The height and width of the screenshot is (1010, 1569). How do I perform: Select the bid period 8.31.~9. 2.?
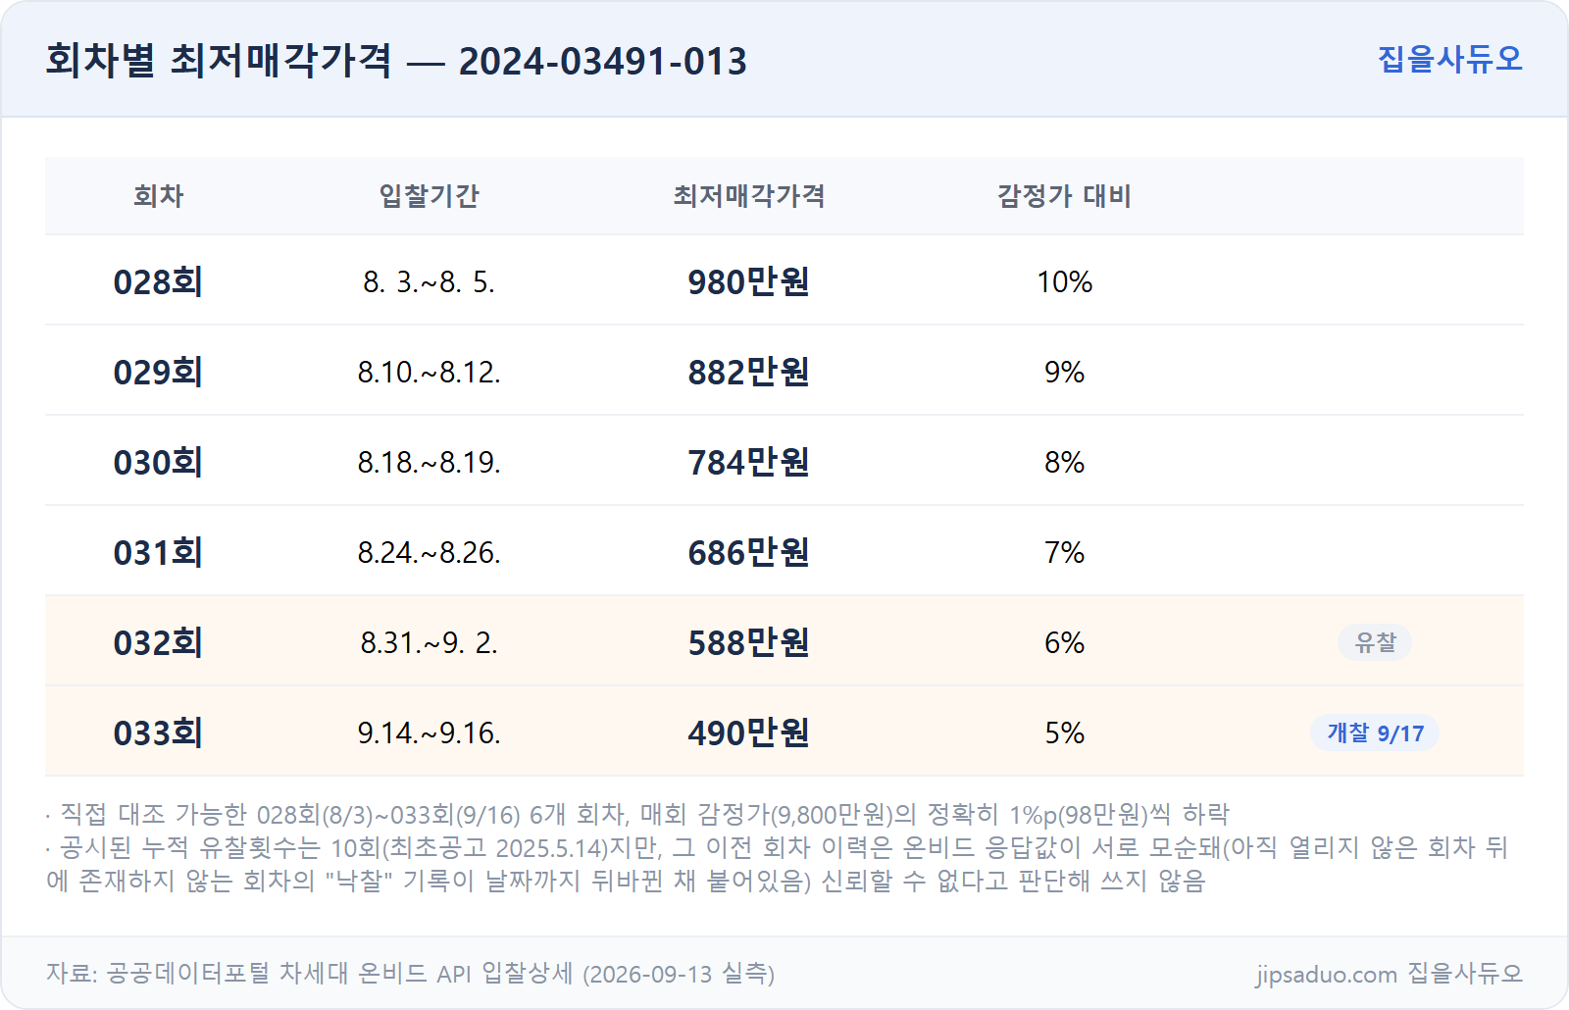click(x=430, y=642)
